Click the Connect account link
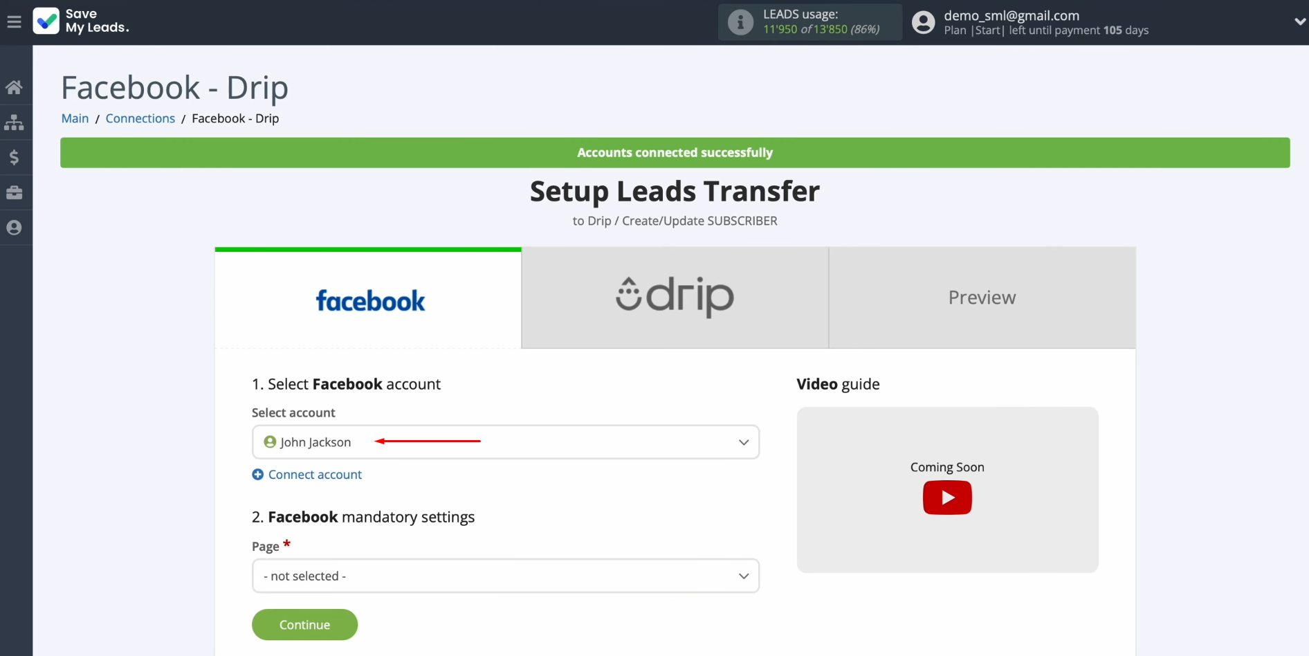The height and width of the screenshot is (656, 1309). [315, 475]
